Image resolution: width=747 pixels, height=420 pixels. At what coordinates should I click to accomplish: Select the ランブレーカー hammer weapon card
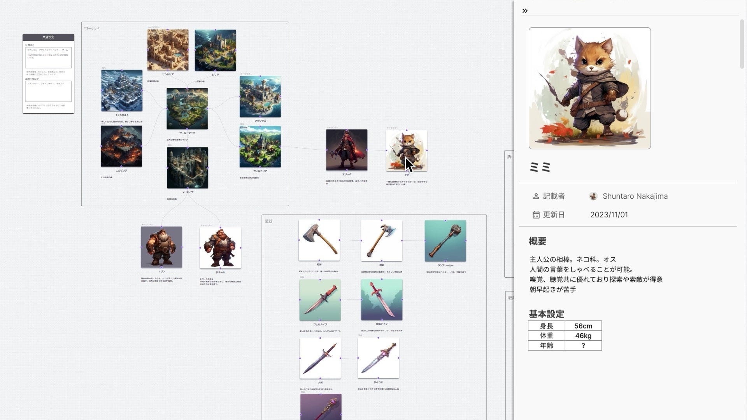445,241
